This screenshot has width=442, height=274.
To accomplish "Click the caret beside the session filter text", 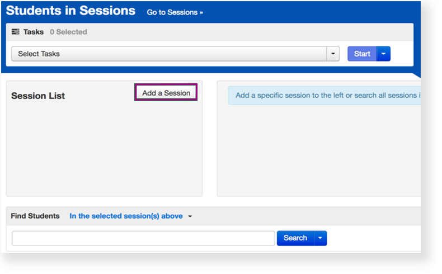I will (x=190, y=216).
